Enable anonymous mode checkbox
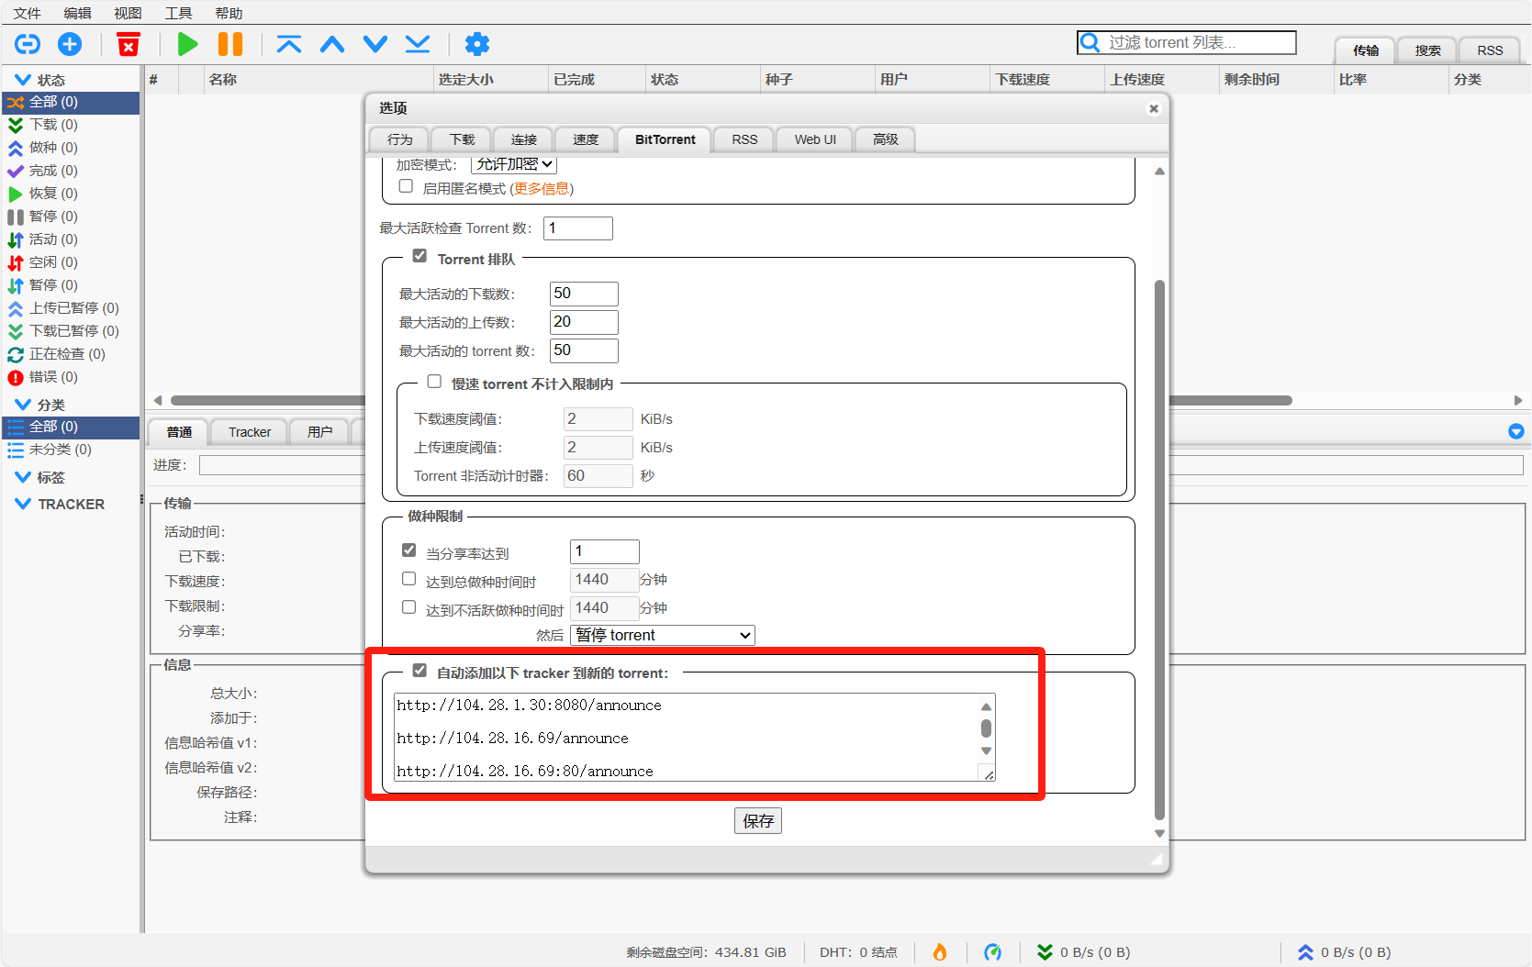The image size is (1532, 967). pyautogui.click(x=406, y=186)
